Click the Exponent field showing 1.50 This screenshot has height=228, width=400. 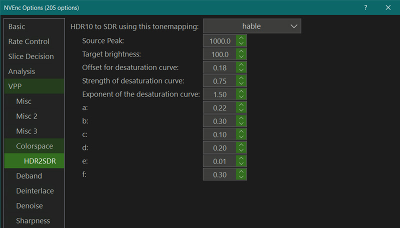click(219, 94)
